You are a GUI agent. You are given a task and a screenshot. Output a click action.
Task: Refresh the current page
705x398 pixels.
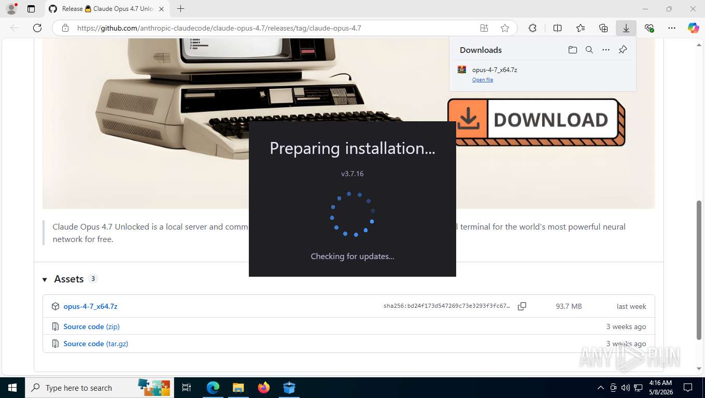coord(37,28)
